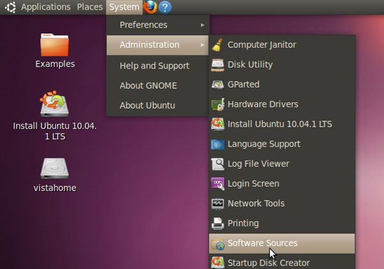Open Hardware Drivers from the menu
Screen dimensions: 384x269
coord(262,104)
